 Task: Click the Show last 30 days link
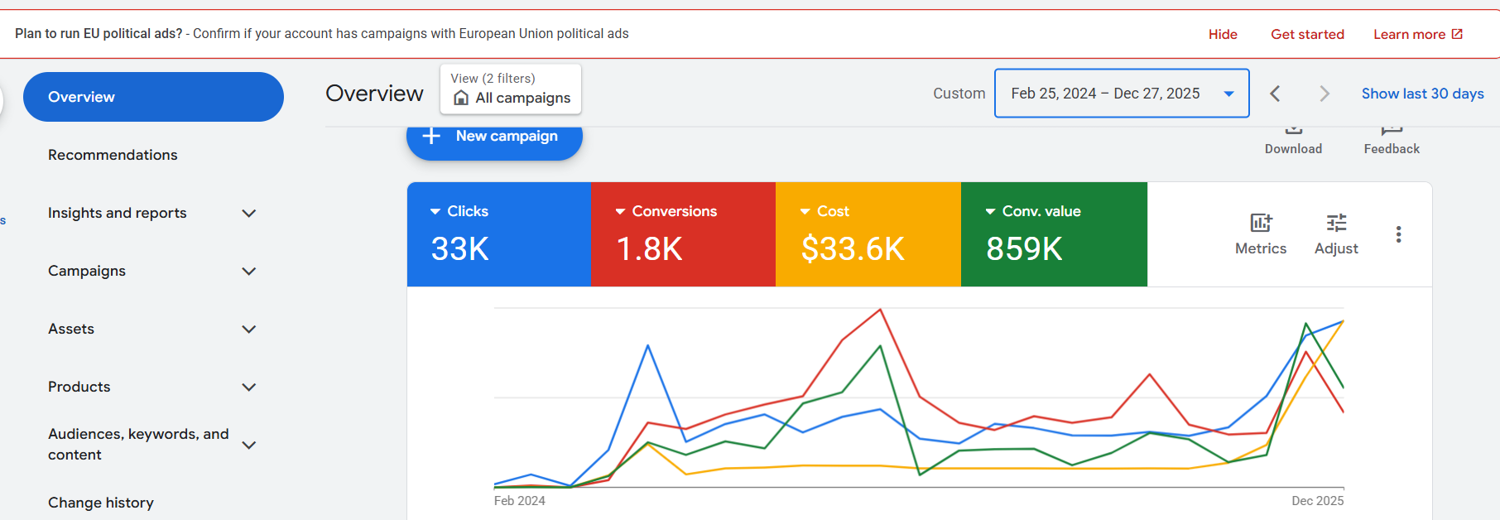tap(1422, 94)
